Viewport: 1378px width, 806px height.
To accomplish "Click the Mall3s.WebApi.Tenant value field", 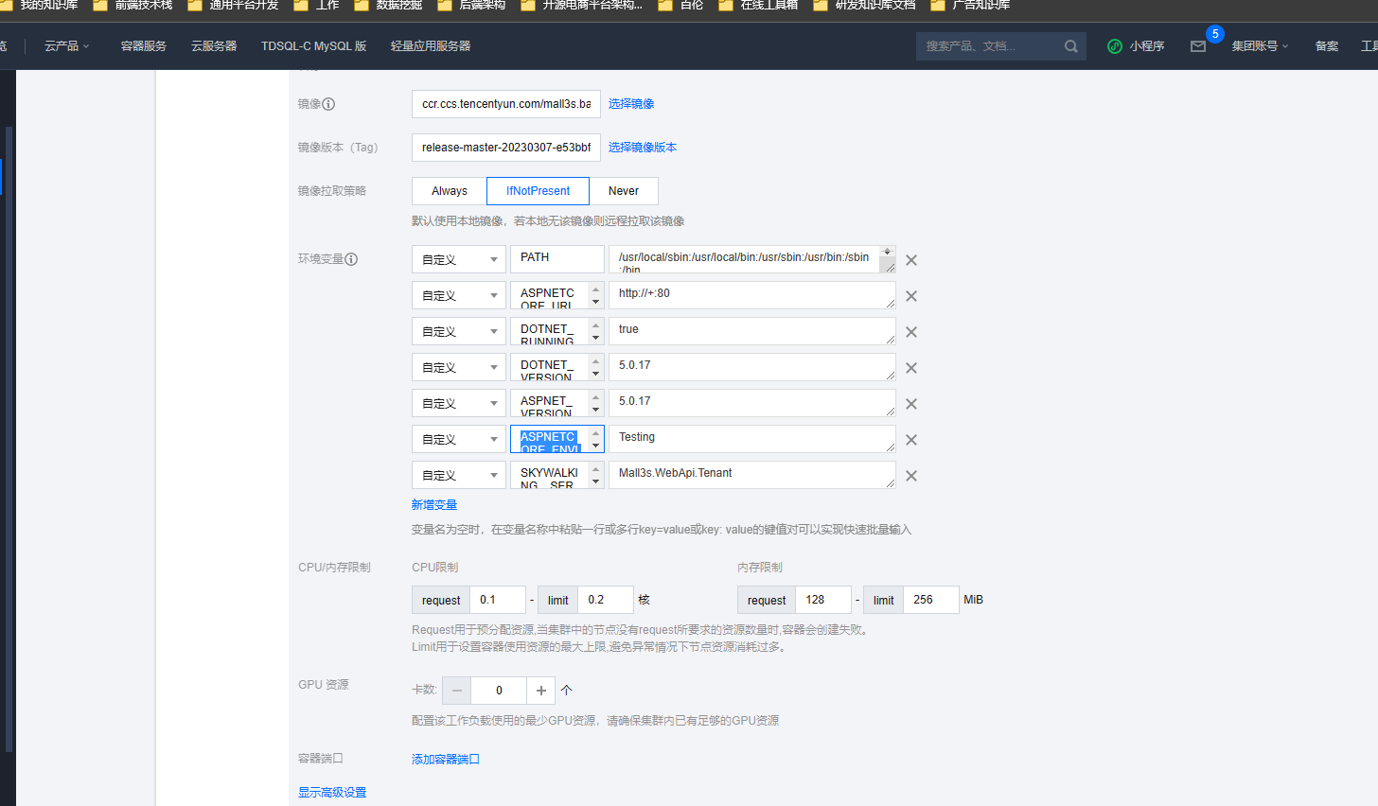I will coord(752,475).
